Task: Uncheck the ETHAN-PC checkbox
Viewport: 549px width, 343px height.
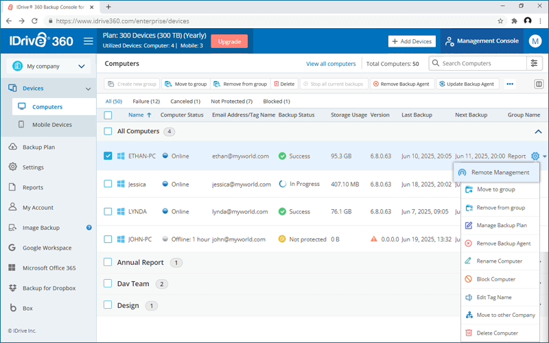Action: click(x=108, y=156)
